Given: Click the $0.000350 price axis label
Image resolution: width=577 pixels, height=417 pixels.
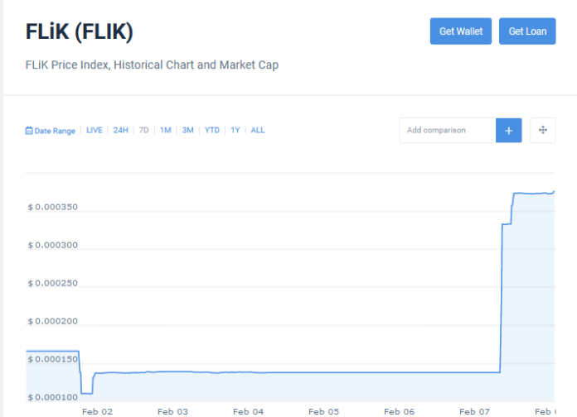Looking at the screenshot, I should 53,207.
